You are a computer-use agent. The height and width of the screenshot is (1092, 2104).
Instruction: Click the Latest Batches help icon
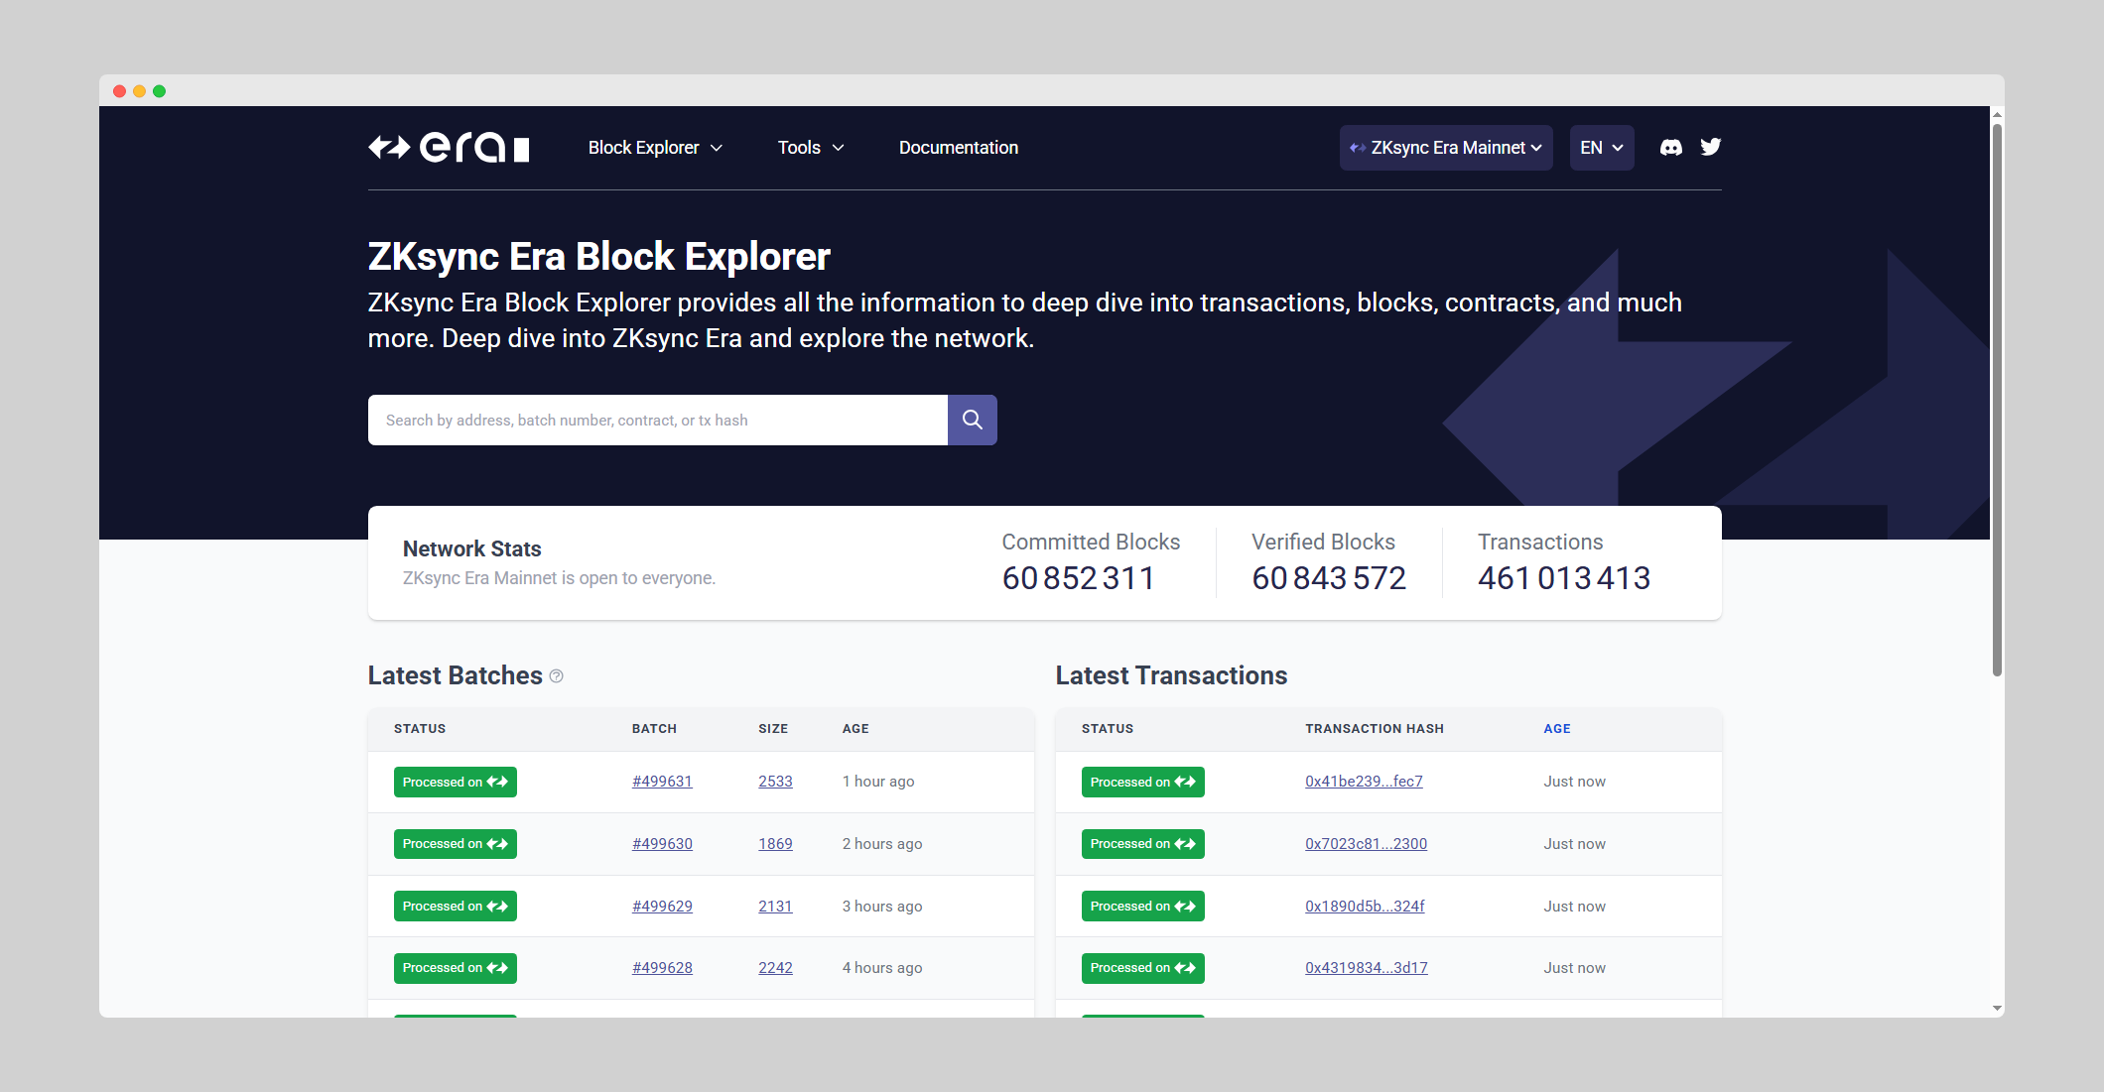(557, 676)
